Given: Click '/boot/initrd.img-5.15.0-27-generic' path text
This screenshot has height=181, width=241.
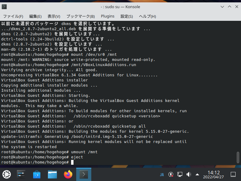Looking at the screenshot, I should (x=112, y=137).
